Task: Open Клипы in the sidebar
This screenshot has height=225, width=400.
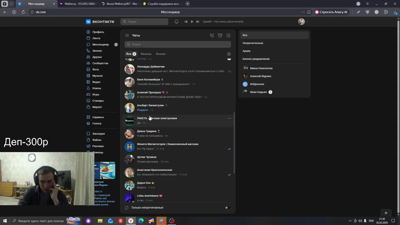Action: coord(97,88)
